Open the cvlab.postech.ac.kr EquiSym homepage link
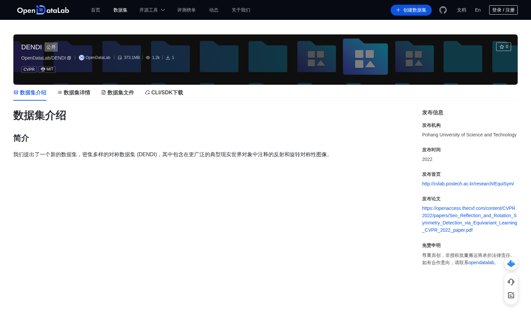This screenshot has width=531, height=331. point(468,184)
